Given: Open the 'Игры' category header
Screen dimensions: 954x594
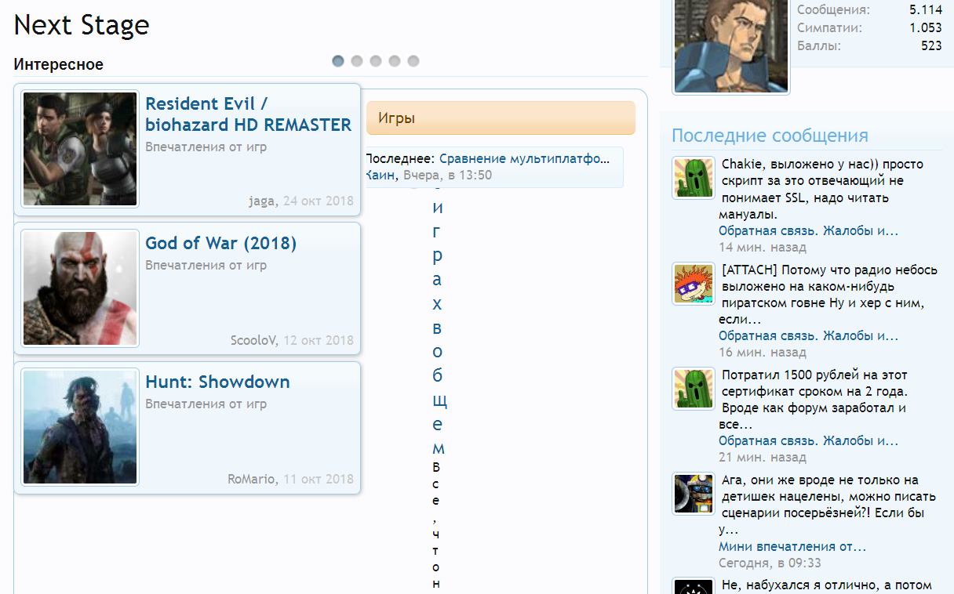Looking at the screenshot, I should pyautogui.click(x=501, y=118).
